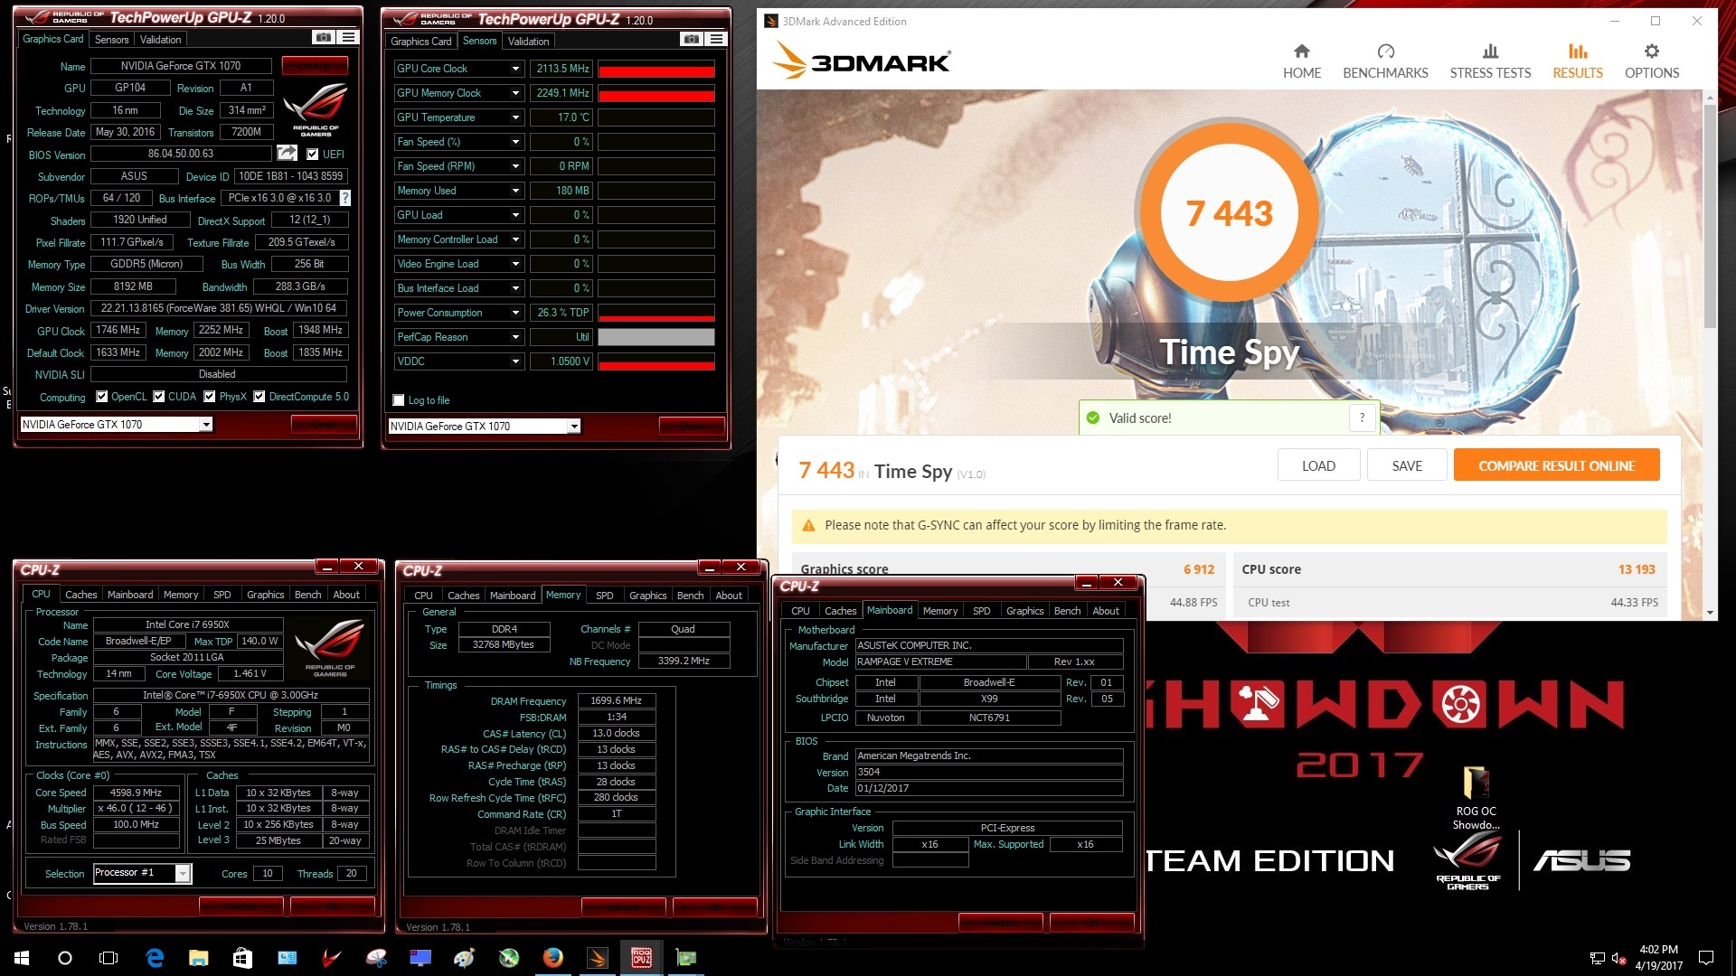Click the Stress Tests chart icon in 3DMark
The width and height of the screenshot is (1736, 976).
[x=1490, y=52]
